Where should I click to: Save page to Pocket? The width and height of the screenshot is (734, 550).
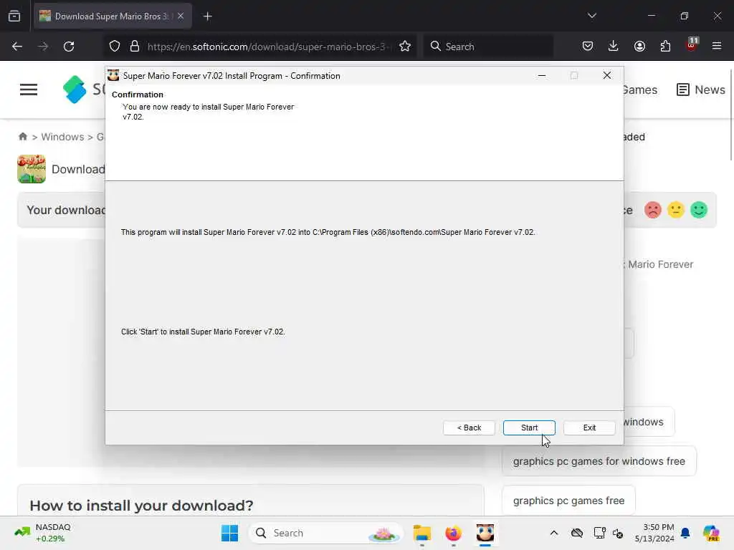[588, 46]
